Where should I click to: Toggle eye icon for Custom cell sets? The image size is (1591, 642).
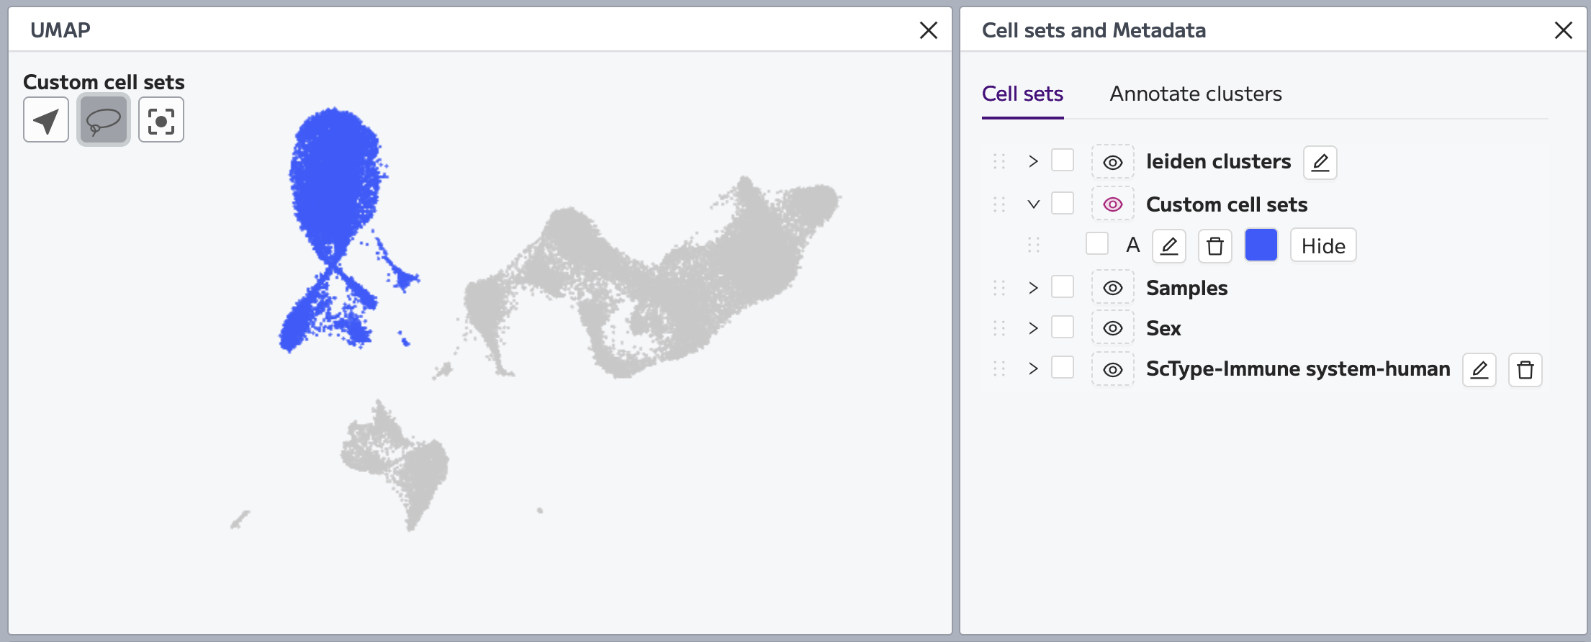point(1113,204)
